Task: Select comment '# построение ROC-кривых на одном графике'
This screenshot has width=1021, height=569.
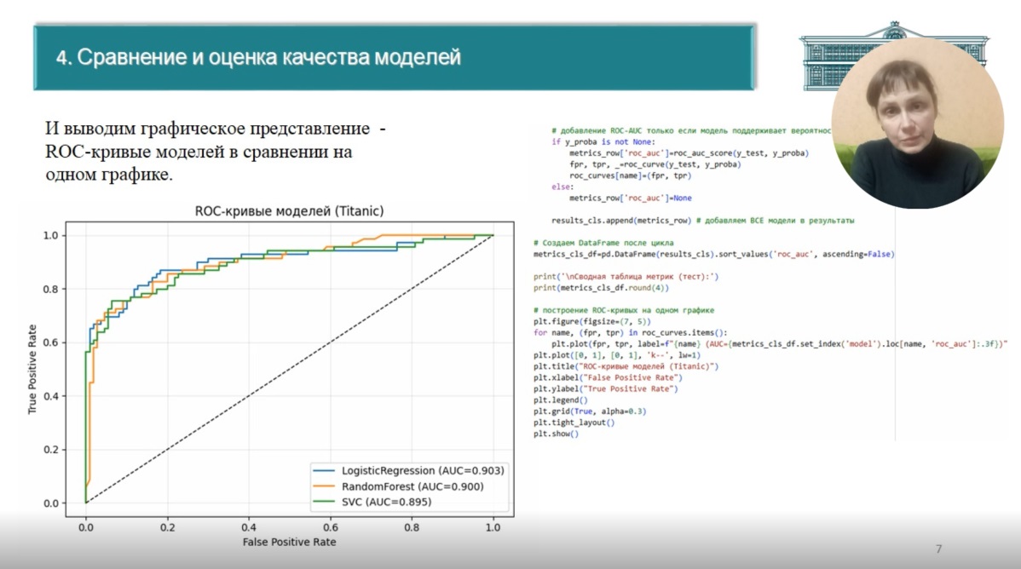Action: pos(624,311)
